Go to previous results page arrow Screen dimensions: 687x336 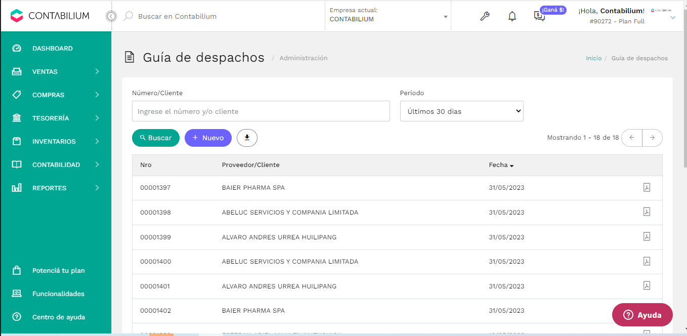632,138
